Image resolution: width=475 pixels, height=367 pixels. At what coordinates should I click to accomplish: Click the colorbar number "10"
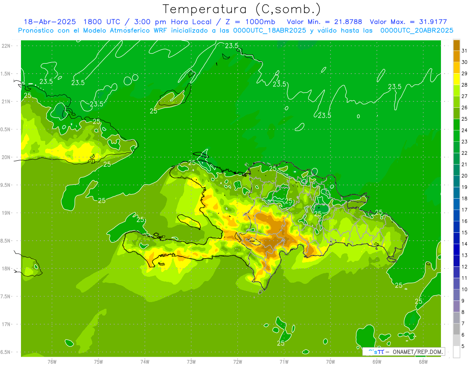point(465,289)
